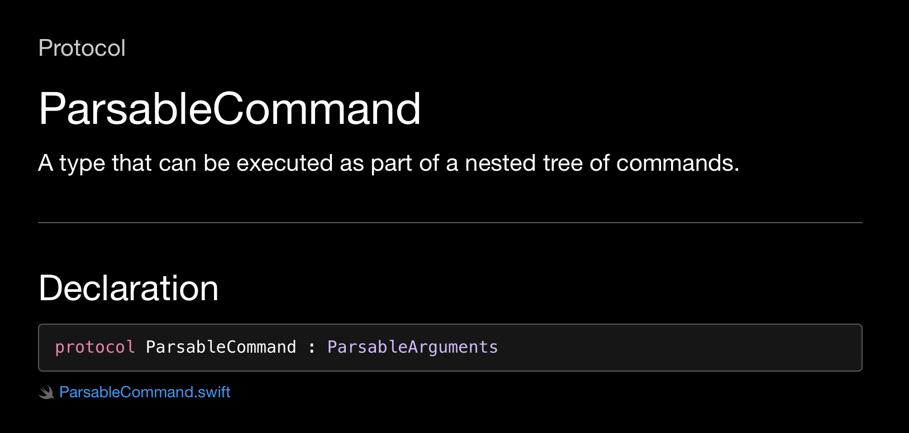The width and height of the screenshot is (909, 433).
Task: Open the ParsableCommand.swift source link
Action: click(x=145, y=392)
